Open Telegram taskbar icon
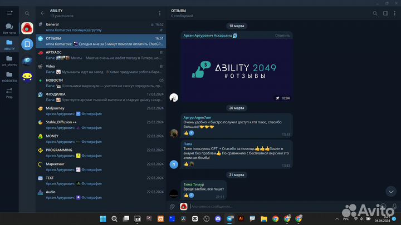The width and height of the screenshot is (401, 225). click(229, 219)
